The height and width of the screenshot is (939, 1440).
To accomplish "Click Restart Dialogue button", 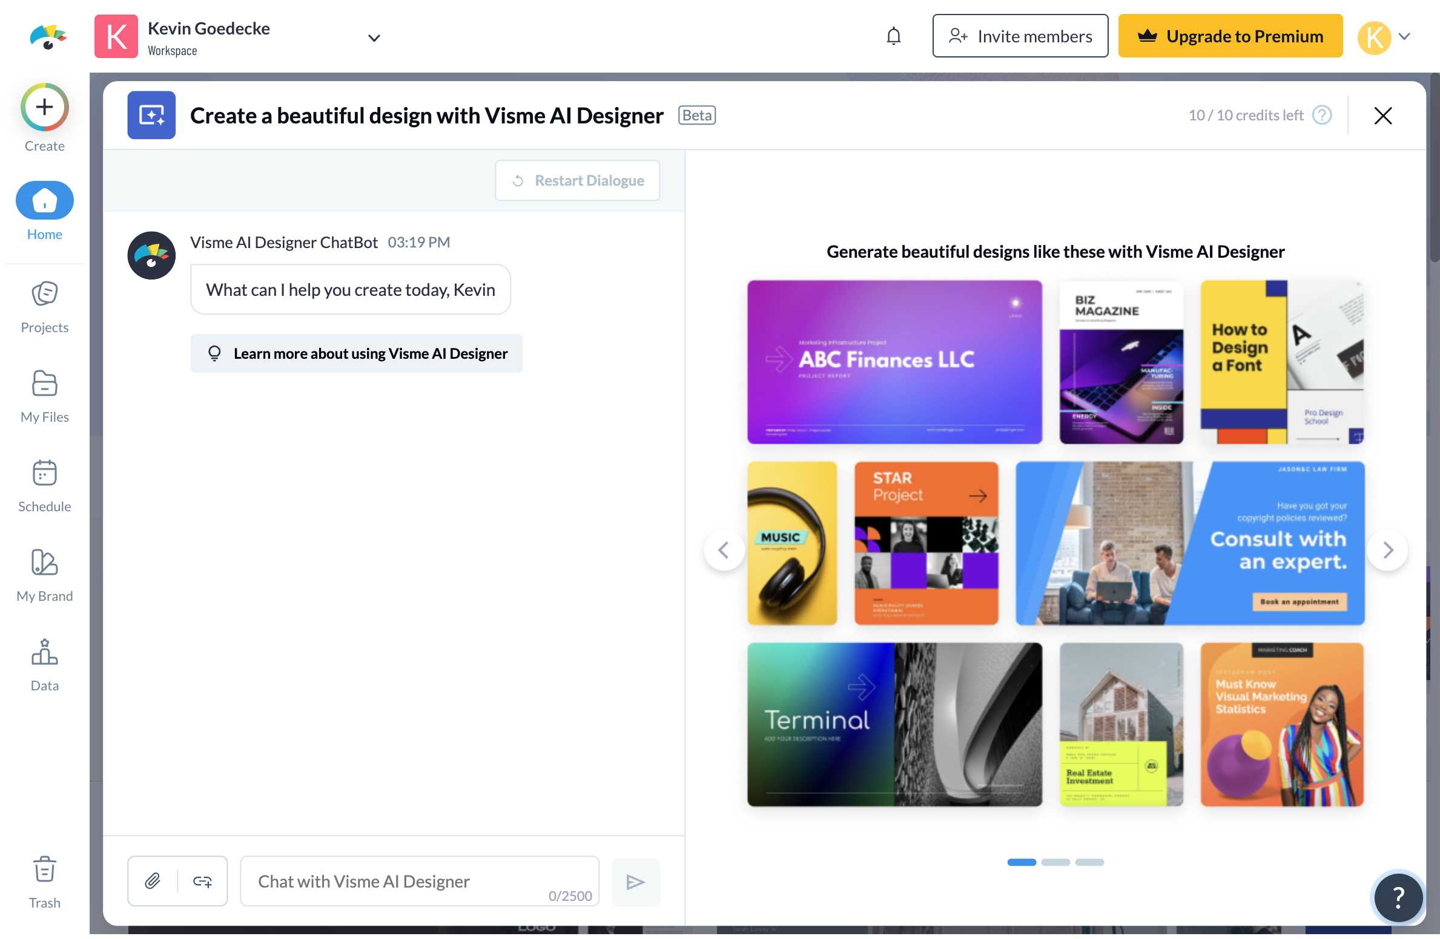I will [577, 180].
